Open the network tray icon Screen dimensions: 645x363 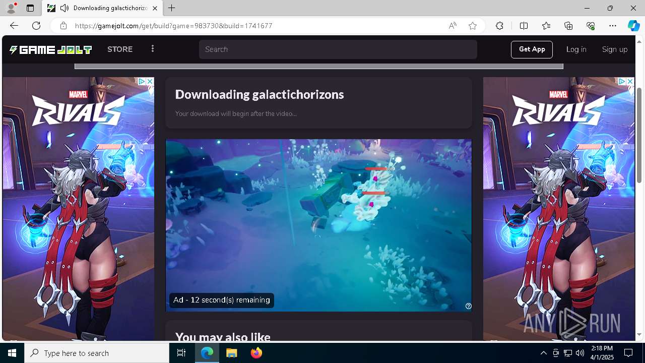click(568, 353)
